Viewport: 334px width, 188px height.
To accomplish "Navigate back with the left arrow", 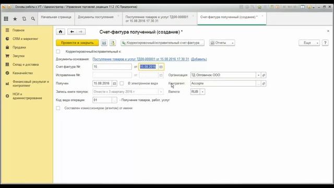I will (72, 32).
